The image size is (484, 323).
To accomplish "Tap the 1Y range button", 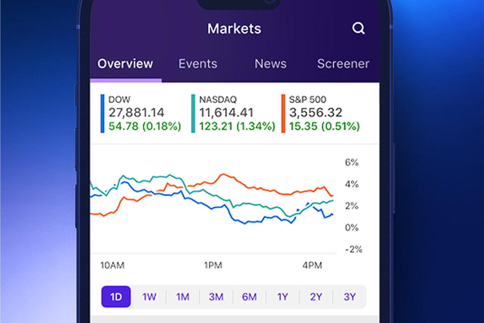I will pos(283,296).
